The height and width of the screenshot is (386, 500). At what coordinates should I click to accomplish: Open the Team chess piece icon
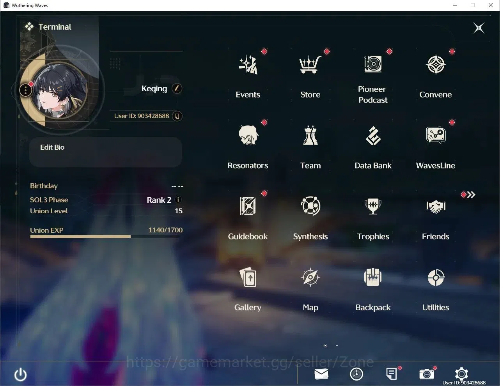coord(310,135)
